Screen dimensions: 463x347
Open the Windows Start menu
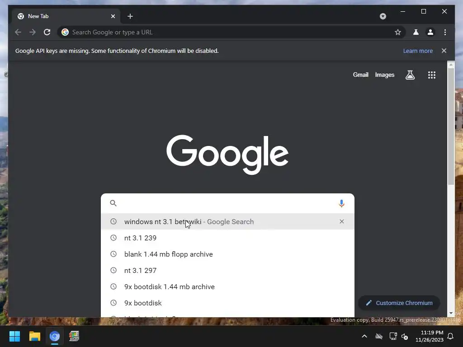(x=14, y=336)
